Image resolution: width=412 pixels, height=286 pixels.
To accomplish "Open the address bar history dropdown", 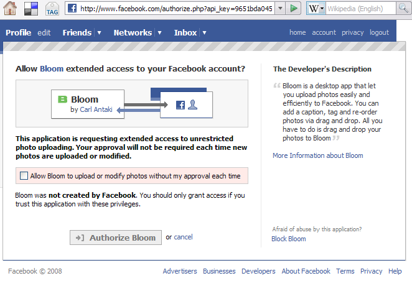I will (x=280, y=9).
